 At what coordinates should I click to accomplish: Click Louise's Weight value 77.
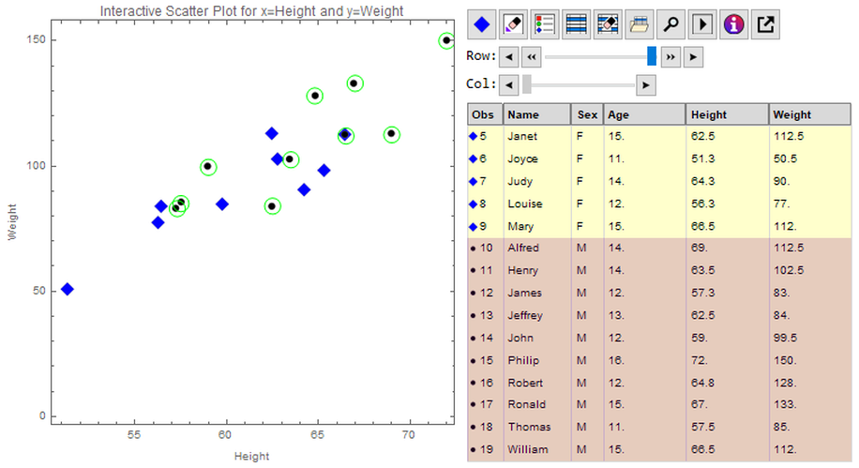point(782,204)
